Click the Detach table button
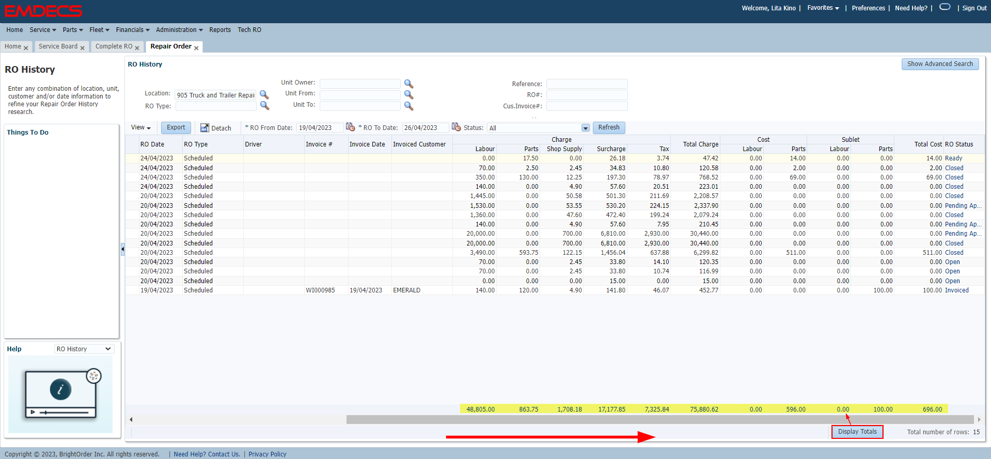Image resolution: width=991 pixels, height=459 pixels. pyautogui.click(x=216, y=128)
